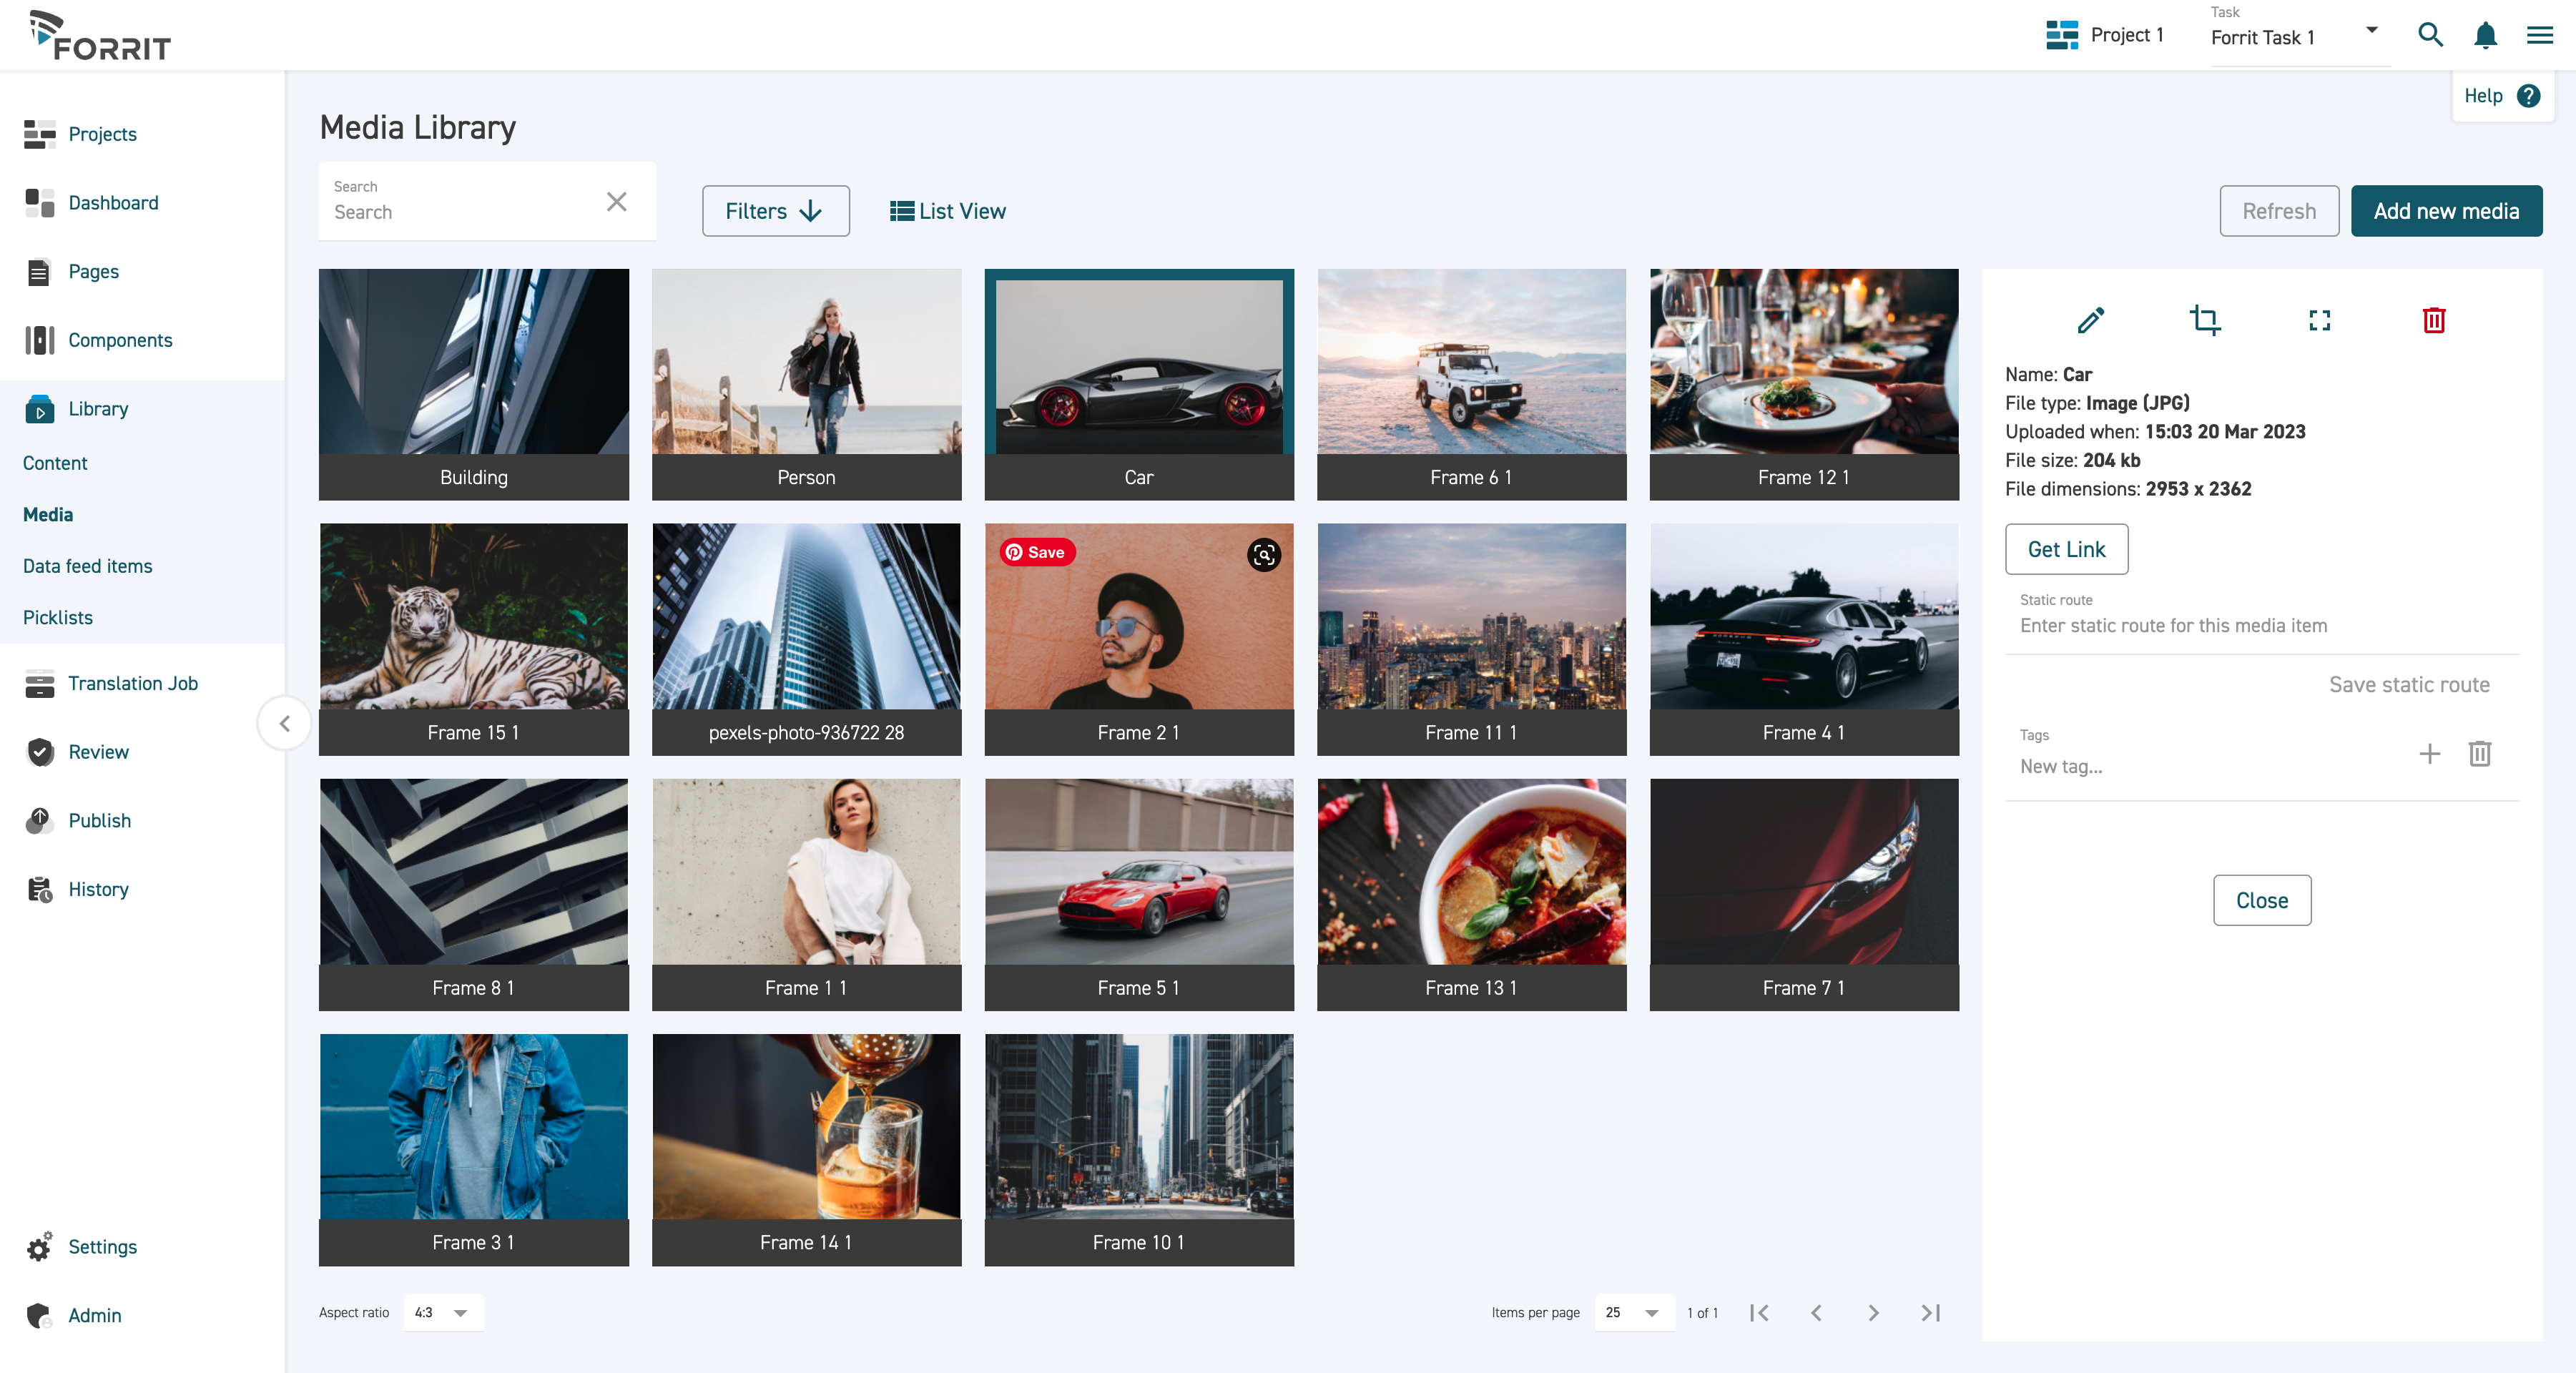Viewport: 2576px width, 1373px height.
Task: Click the Get Link button
Action: [2066, 549]
